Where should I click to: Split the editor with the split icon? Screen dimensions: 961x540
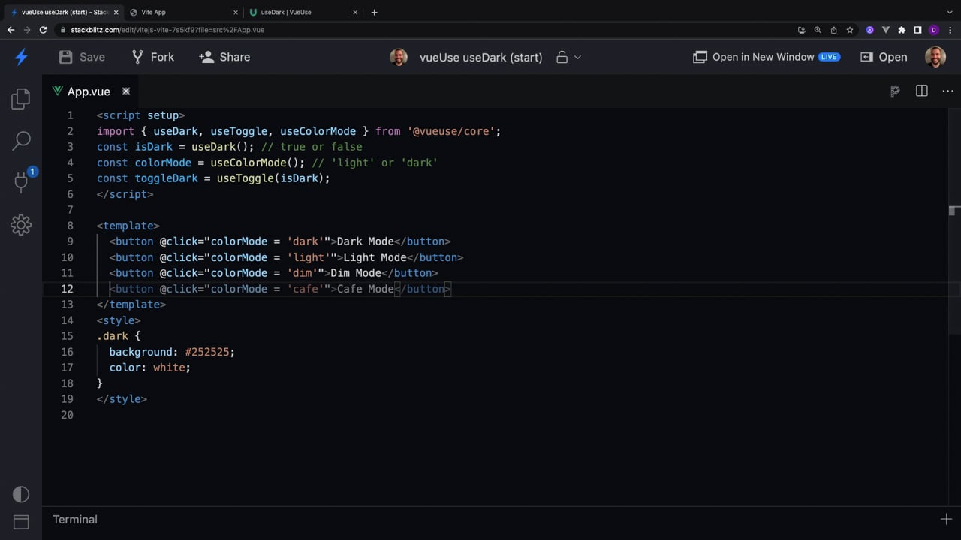(x=922, y=91)
